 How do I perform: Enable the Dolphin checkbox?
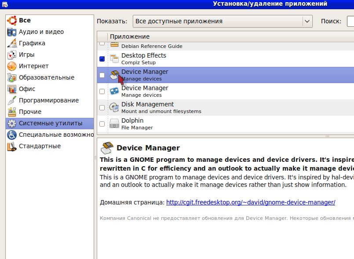tap(102, 124)
